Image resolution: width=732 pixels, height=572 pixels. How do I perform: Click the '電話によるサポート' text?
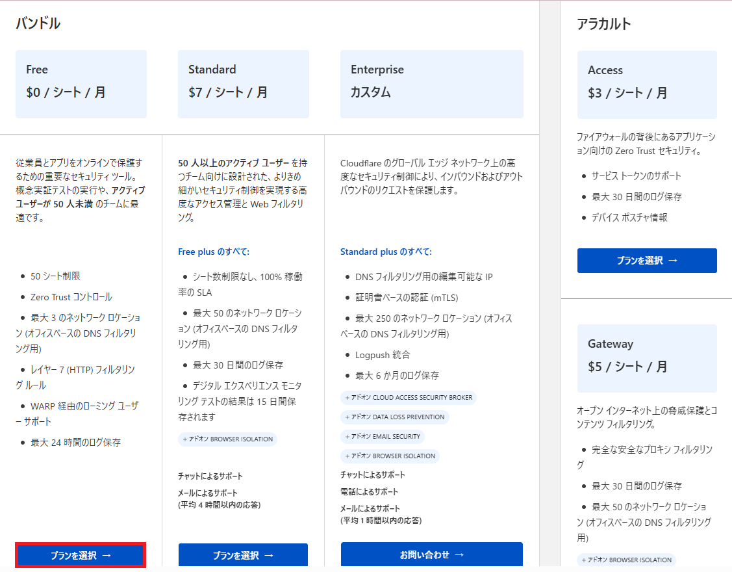pyautogui.click(x=370, y=491)
